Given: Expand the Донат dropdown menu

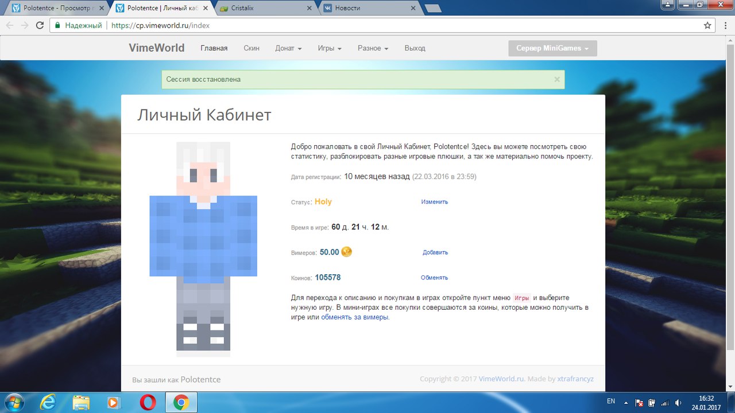Looking at the screenshot, I should coord(288,48).
